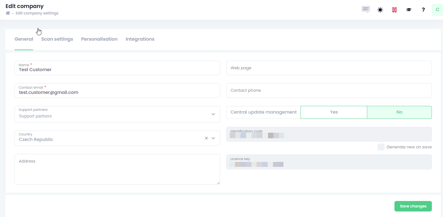The height and width of the screenshot is (217, 443).
Task: Go to home via breadcrumb house icon
Action: click(x=8, y=13)
